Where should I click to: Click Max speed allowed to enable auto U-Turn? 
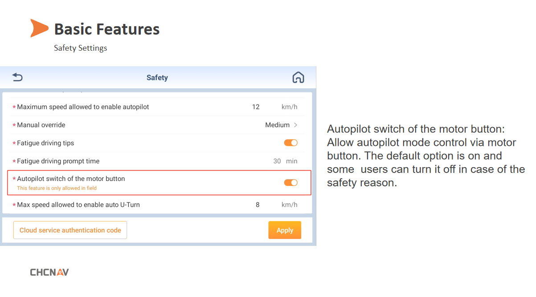click(x=78, y=205)
